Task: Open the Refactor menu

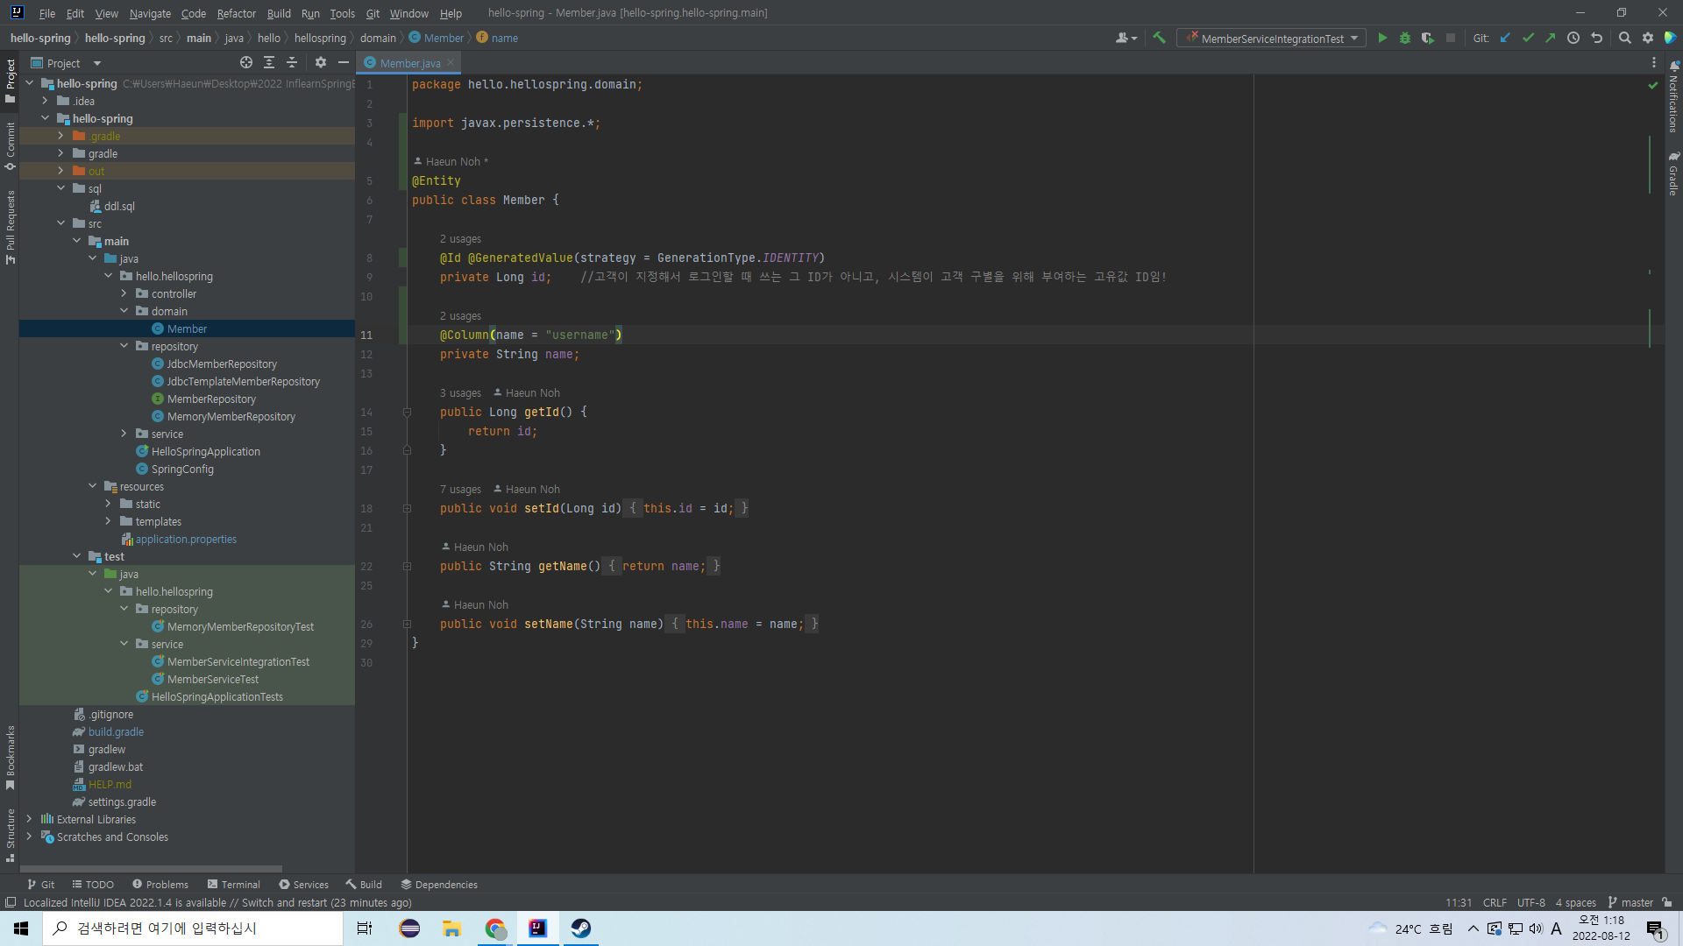Action: pyautogui.click(x=237, y=13)
